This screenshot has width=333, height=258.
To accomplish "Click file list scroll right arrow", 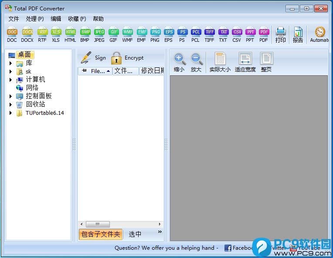I will click(x=160, y=224).
